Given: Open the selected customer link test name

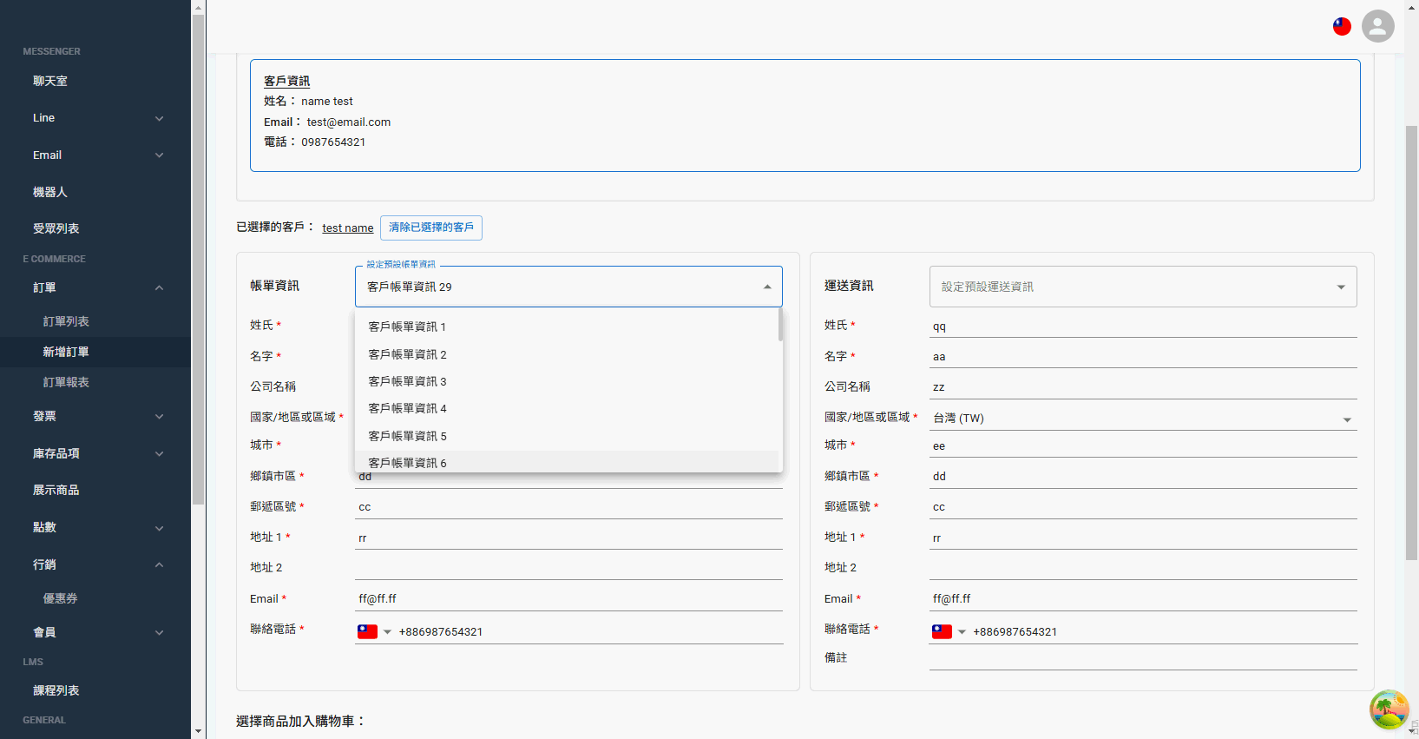Looking at the screenshot, I should click(348, 228).
